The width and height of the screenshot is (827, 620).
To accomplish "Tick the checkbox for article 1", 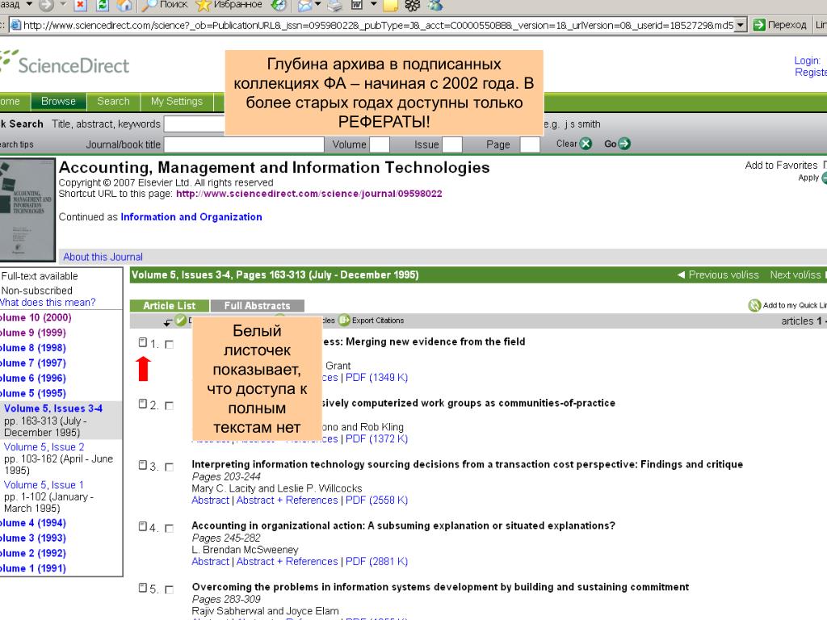I will point(170,344).
